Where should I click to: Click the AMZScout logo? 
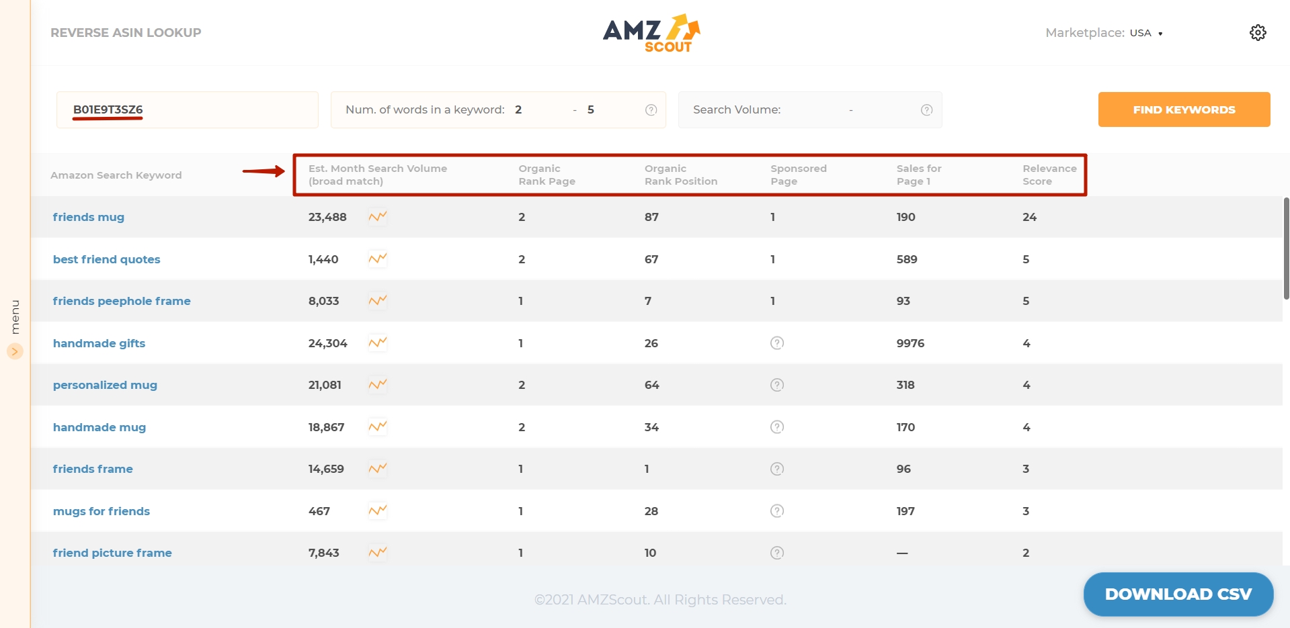tap(651, 32)
